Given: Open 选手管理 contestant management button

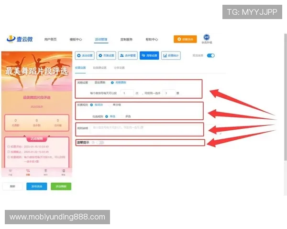Looking at the screenshot, I should (128, 56).
